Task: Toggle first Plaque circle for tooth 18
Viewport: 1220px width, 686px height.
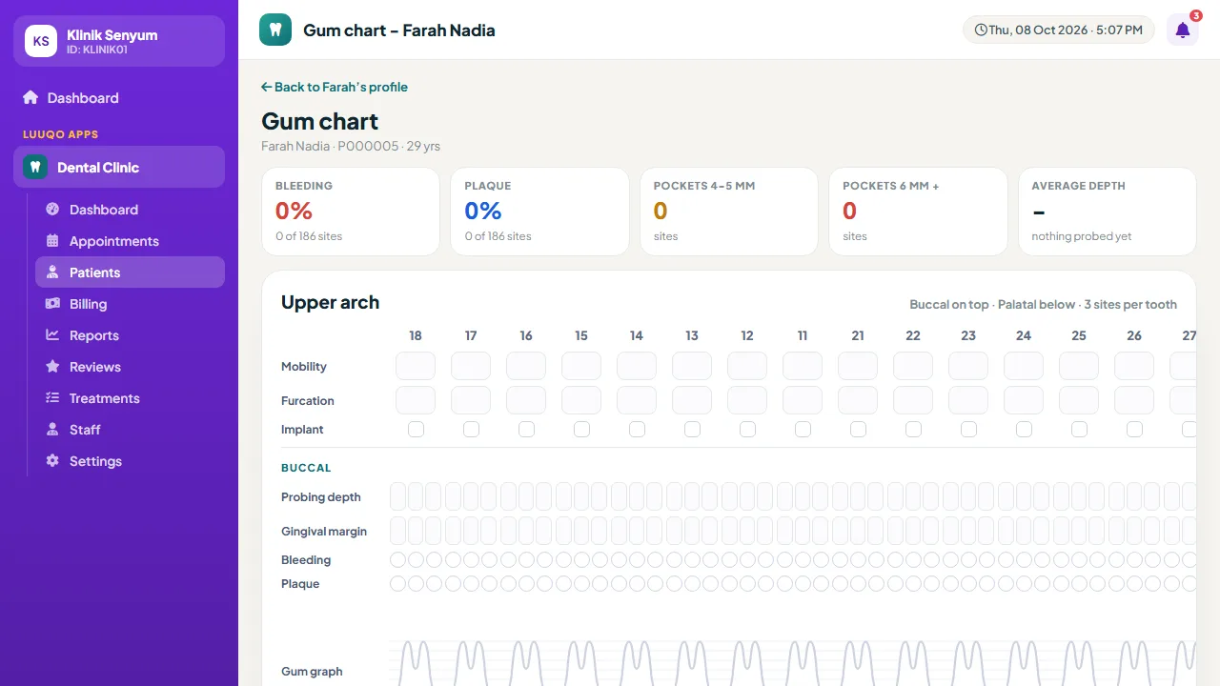Action: tap(397, 584)
